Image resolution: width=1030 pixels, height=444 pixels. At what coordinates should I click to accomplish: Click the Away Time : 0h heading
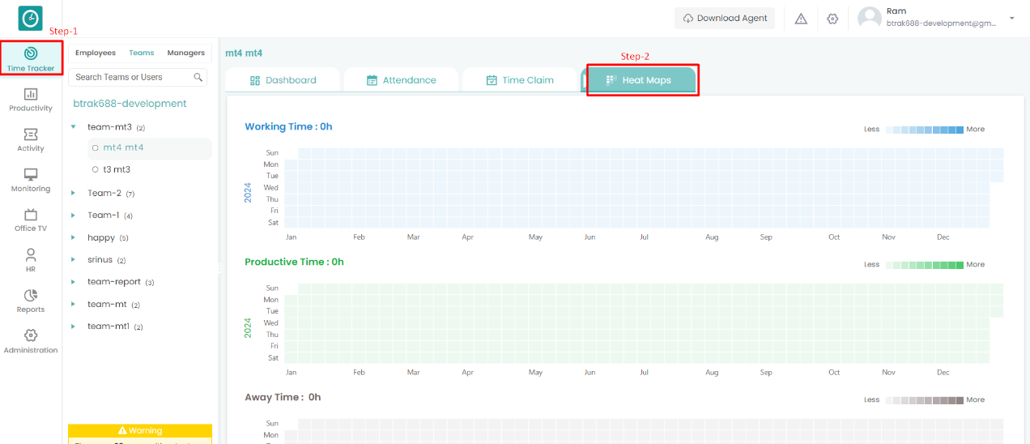coord(283,397)
